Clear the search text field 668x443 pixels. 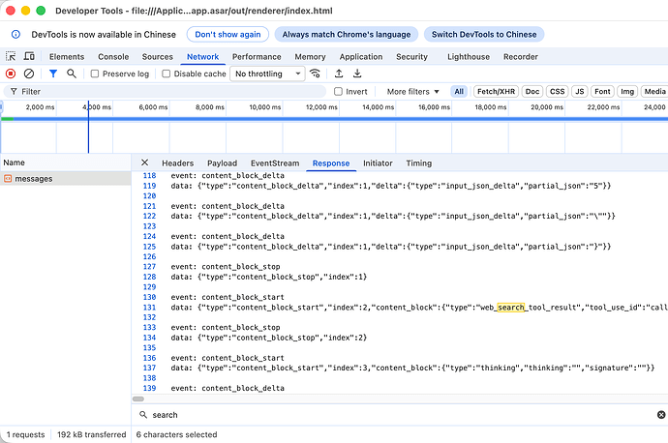[661, 415]
